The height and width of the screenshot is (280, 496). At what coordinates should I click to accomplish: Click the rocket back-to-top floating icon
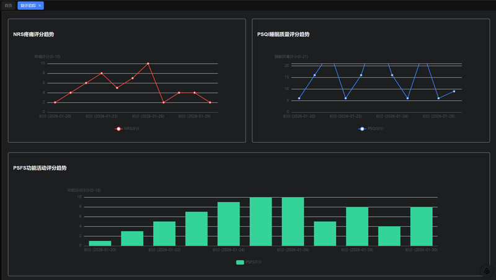coord(487,271)
